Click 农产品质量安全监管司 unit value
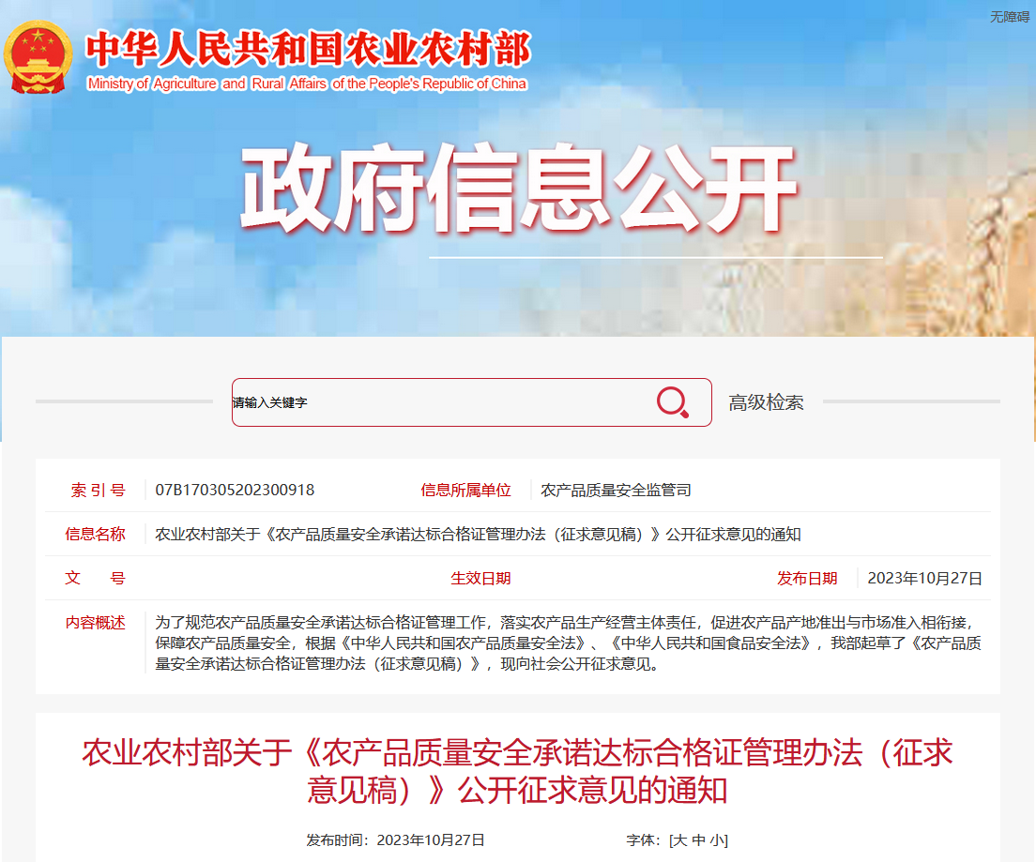1036x862 pixels. (616, 491)
